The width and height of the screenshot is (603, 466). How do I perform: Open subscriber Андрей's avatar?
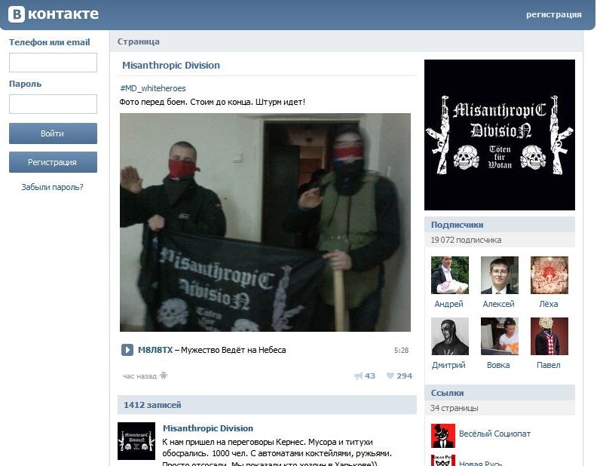click(450, 275)
